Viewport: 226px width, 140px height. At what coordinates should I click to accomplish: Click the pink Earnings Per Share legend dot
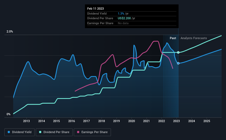point(78,132)
